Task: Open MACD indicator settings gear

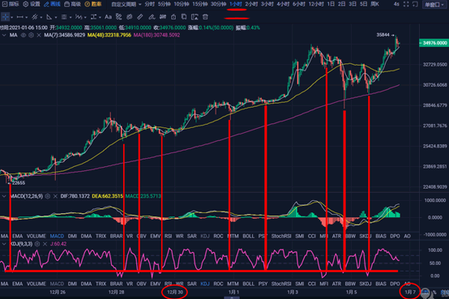Action: (48, 196)
